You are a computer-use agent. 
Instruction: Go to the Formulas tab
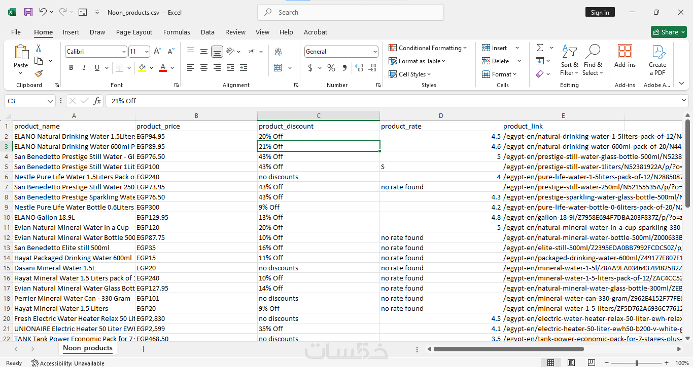click(177, 32)
